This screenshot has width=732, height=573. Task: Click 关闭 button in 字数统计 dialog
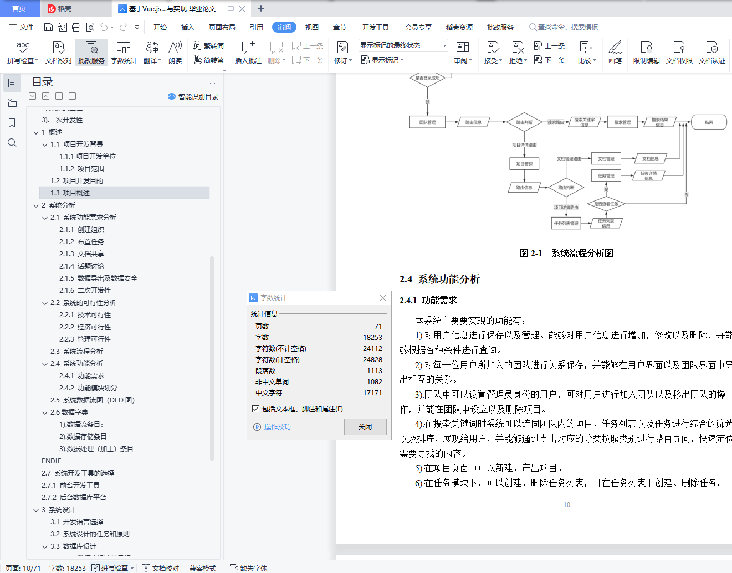[365, 426]
